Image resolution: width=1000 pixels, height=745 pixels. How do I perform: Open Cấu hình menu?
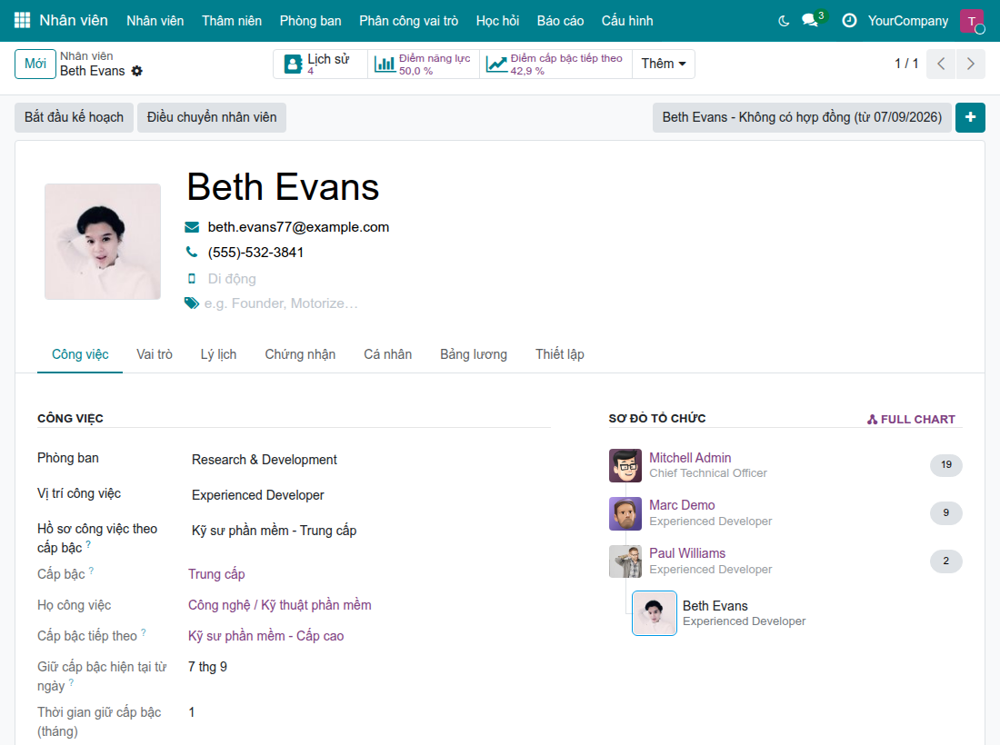(x=627, y=21)
